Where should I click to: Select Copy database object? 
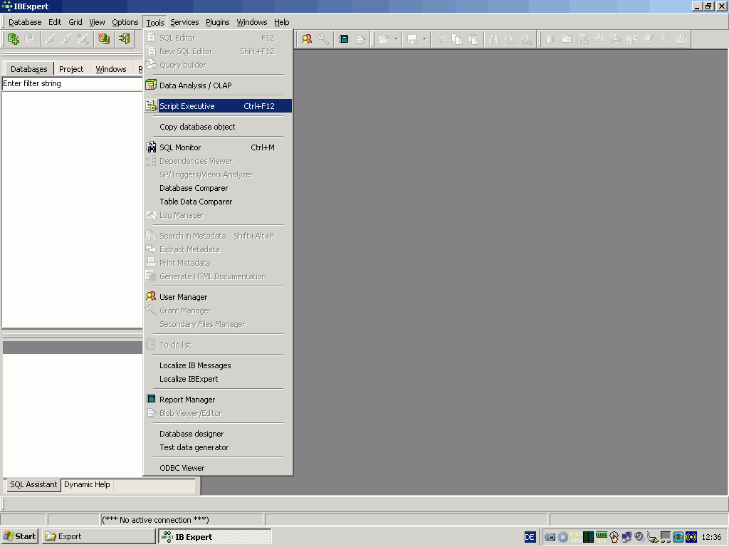pyautogui.click(x=218, y=127)
